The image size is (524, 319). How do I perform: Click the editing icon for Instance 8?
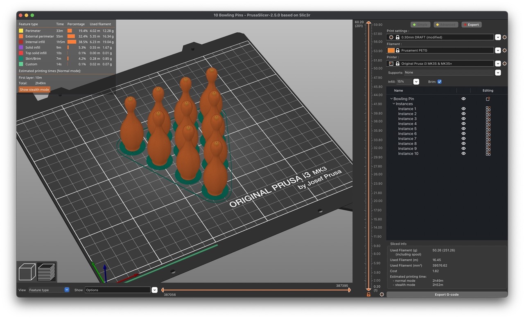[488, 144]
